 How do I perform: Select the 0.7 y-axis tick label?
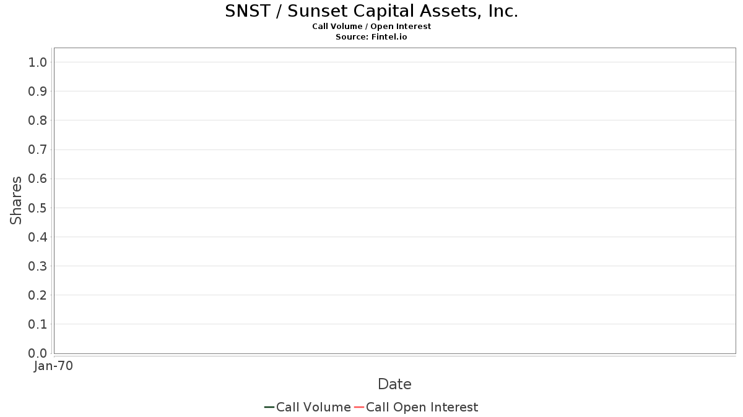(x=38, y=150)
